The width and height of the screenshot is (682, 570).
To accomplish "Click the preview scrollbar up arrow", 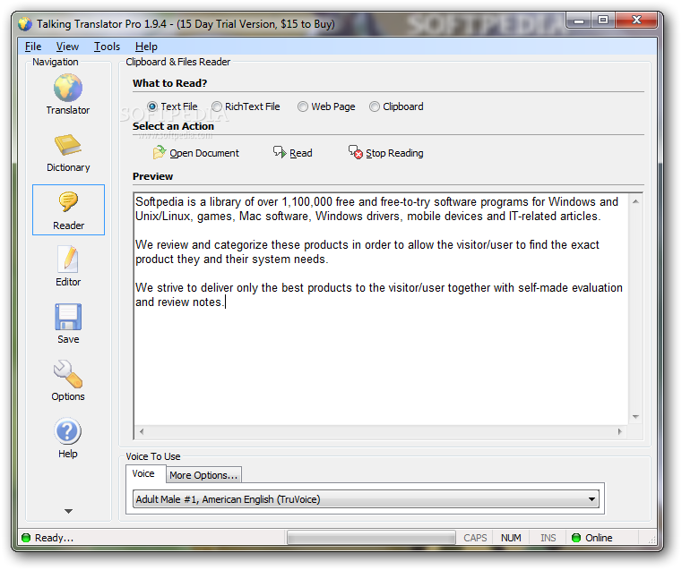I will 635,201.
